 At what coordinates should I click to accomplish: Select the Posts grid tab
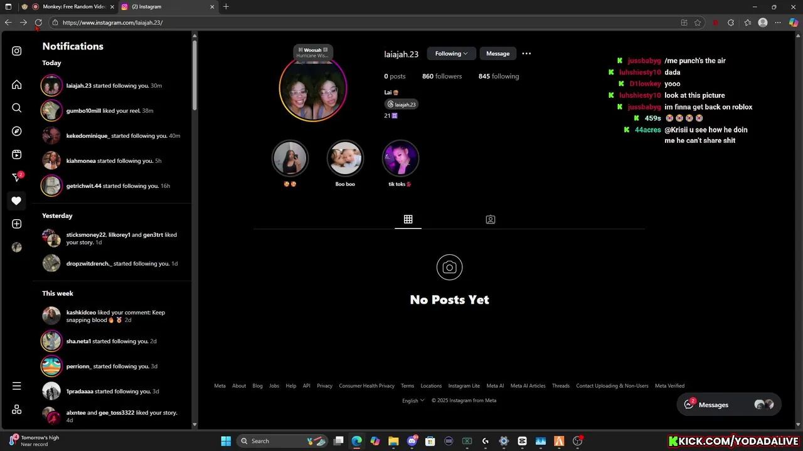coord(408,219)
